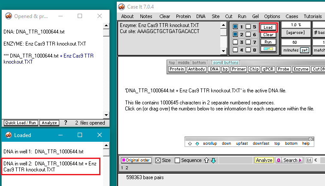The height and width of the screenshot is (186, 325).
Task: Select the middle tab
Action: click(x=184, y=63)
